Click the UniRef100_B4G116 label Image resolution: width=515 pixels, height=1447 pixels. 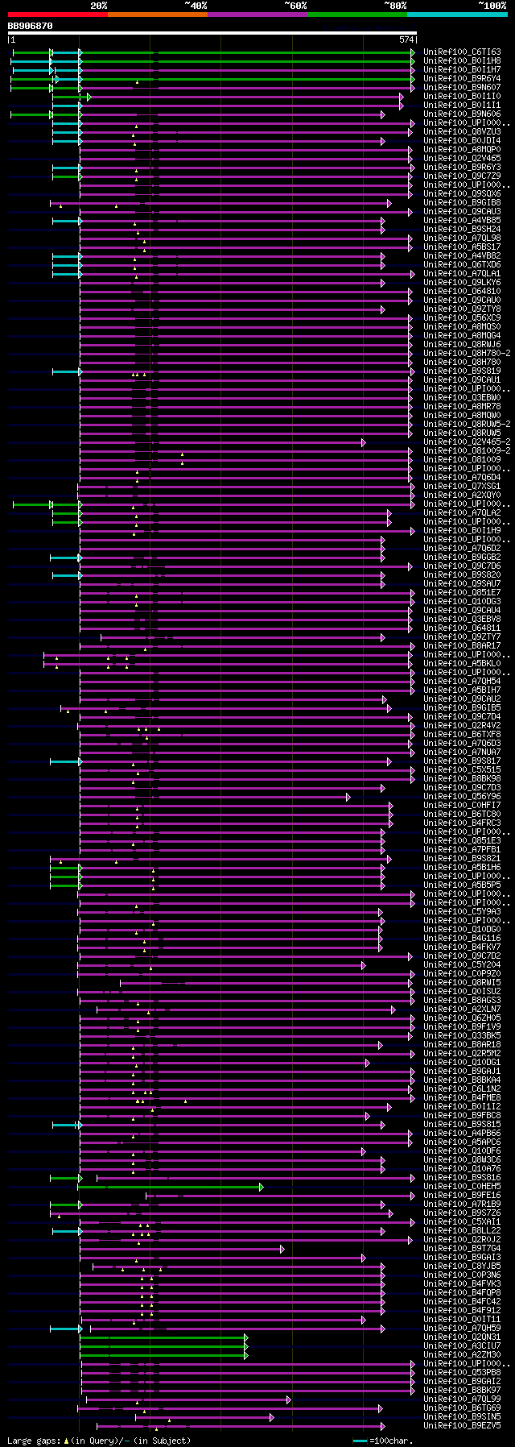(462, 939)
